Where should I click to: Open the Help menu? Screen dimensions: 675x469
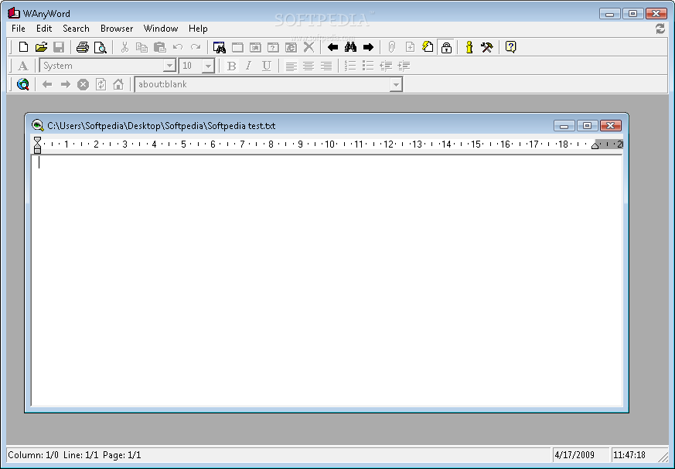tap(198, 29)
